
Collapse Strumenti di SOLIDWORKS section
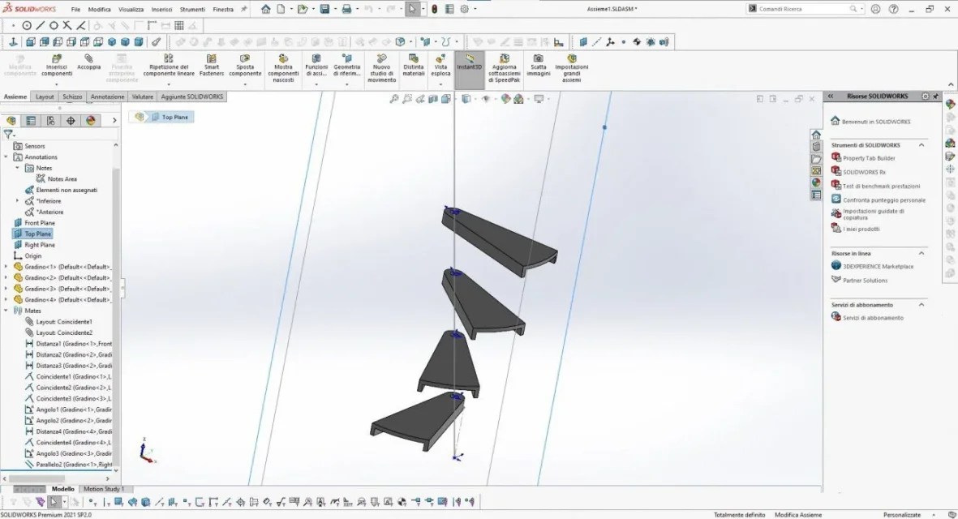921,145
